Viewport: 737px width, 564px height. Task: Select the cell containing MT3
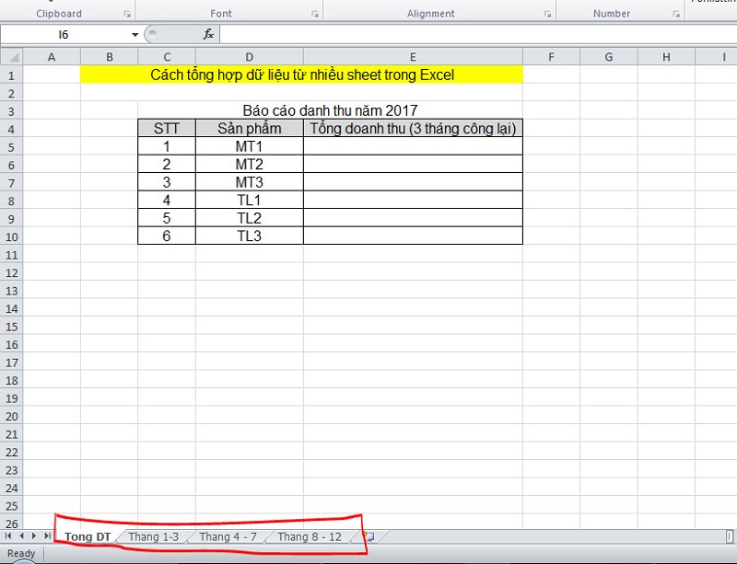(x=249, y=182)
